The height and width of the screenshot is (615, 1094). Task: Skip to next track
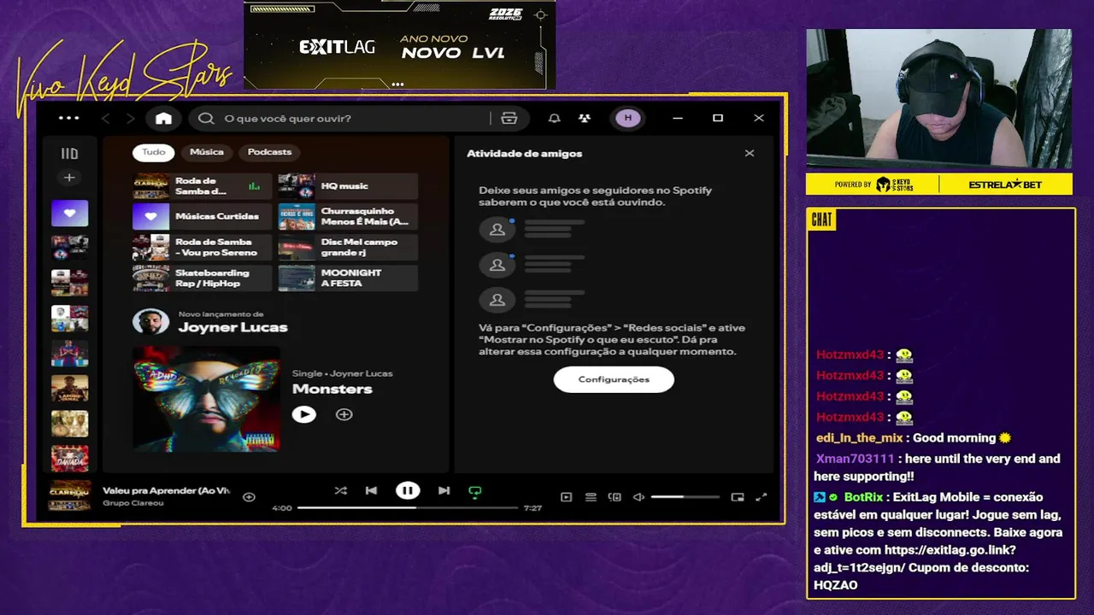click(444, 491)
